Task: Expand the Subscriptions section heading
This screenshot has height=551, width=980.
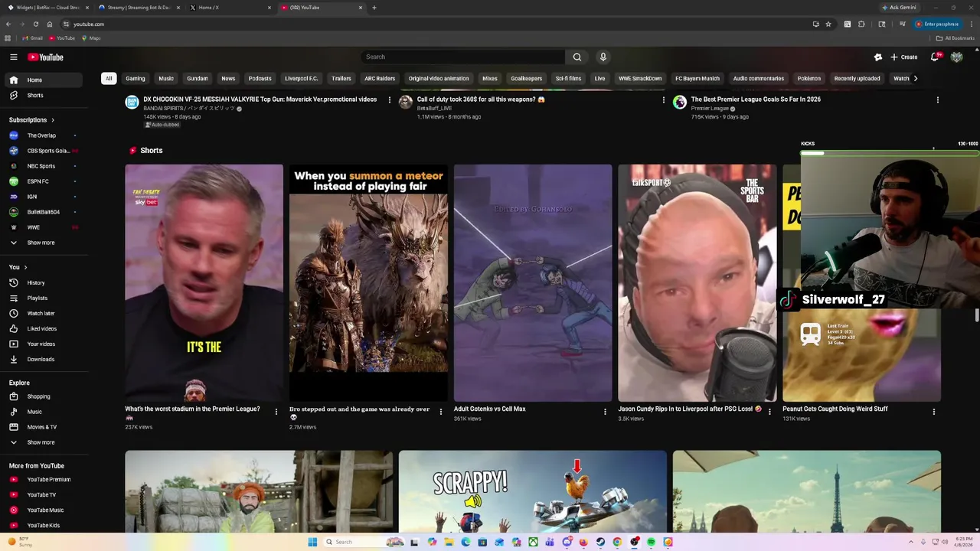Action: click(x=31, y=120)
